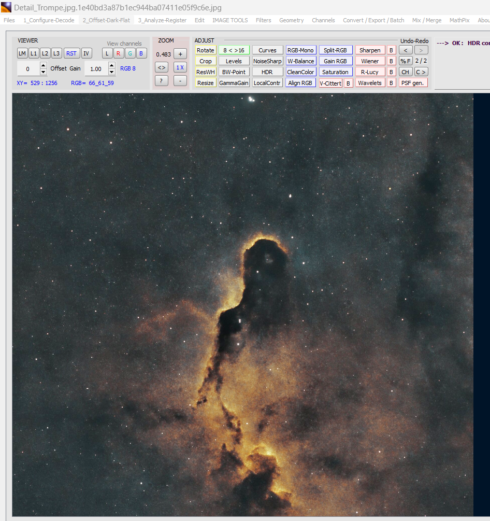The height and width of the screenshot is (521, 490).
Task: Decrease Offset value with down arrow
Action: point(43,72)
